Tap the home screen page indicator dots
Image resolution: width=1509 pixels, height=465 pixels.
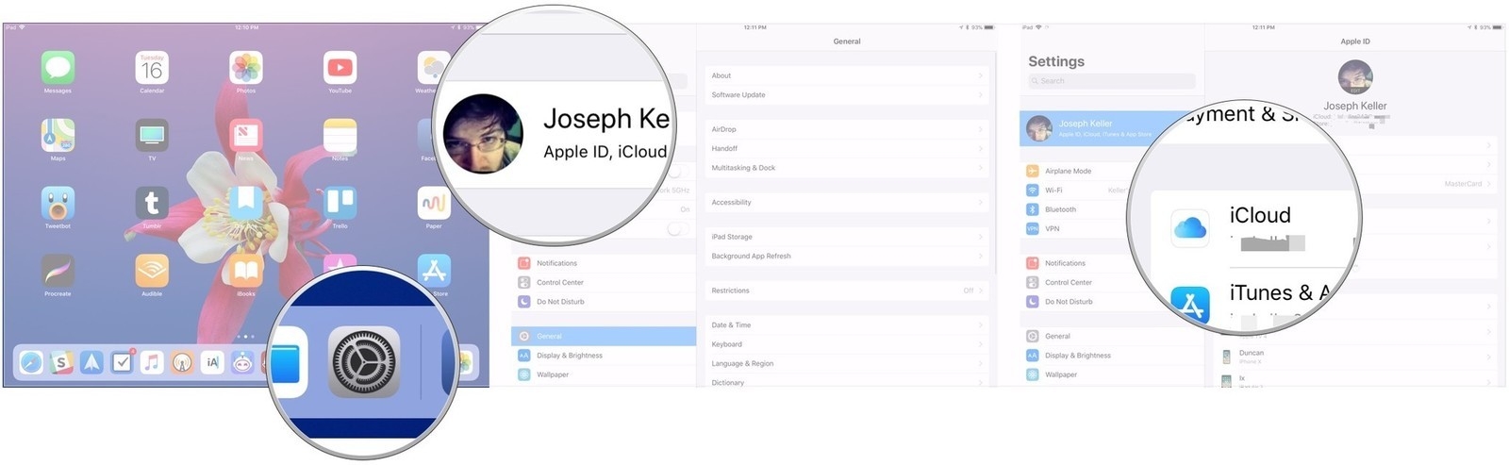246,337
